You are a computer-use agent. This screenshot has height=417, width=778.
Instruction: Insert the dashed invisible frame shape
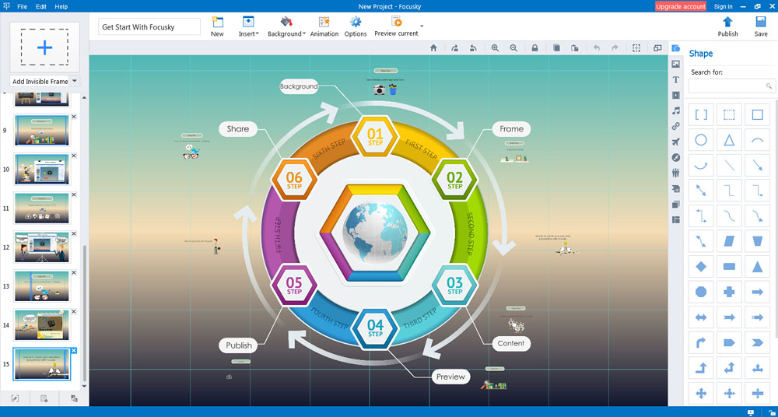coord(729,114)
